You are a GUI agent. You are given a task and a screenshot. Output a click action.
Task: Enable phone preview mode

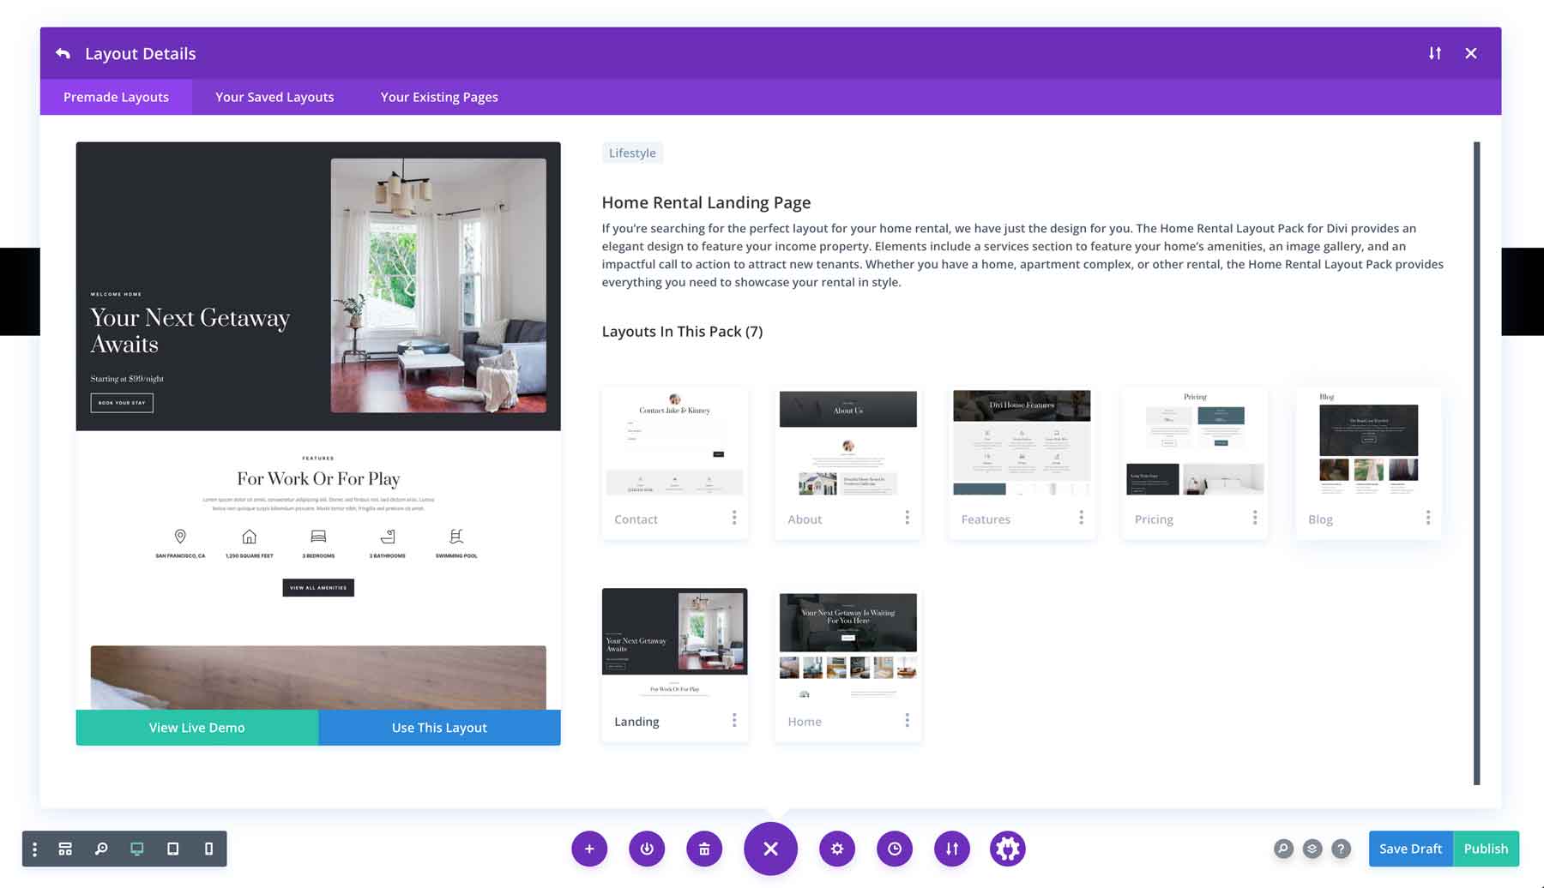coord(206,849)
